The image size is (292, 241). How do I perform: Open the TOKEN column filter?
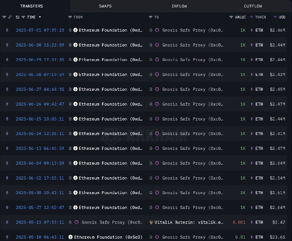click(252, 17)
